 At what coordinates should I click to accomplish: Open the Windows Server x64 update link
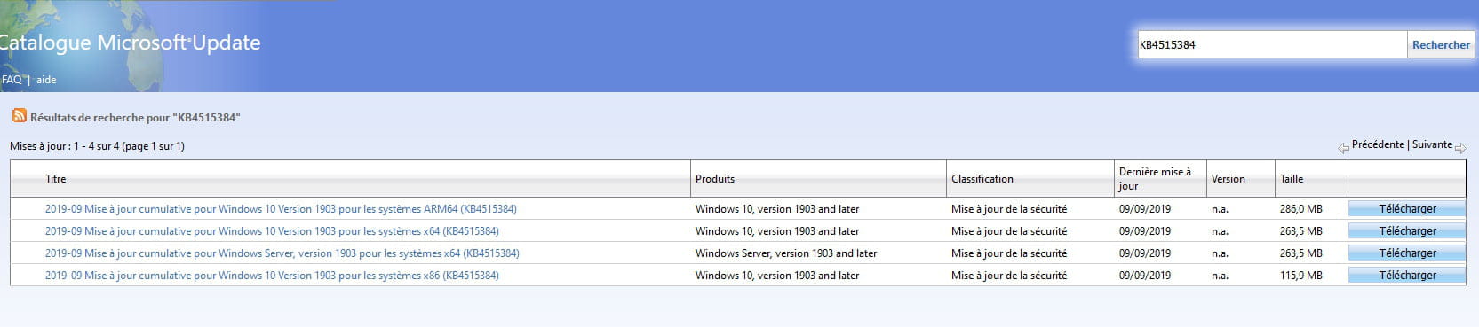click(x=282, y=253)
